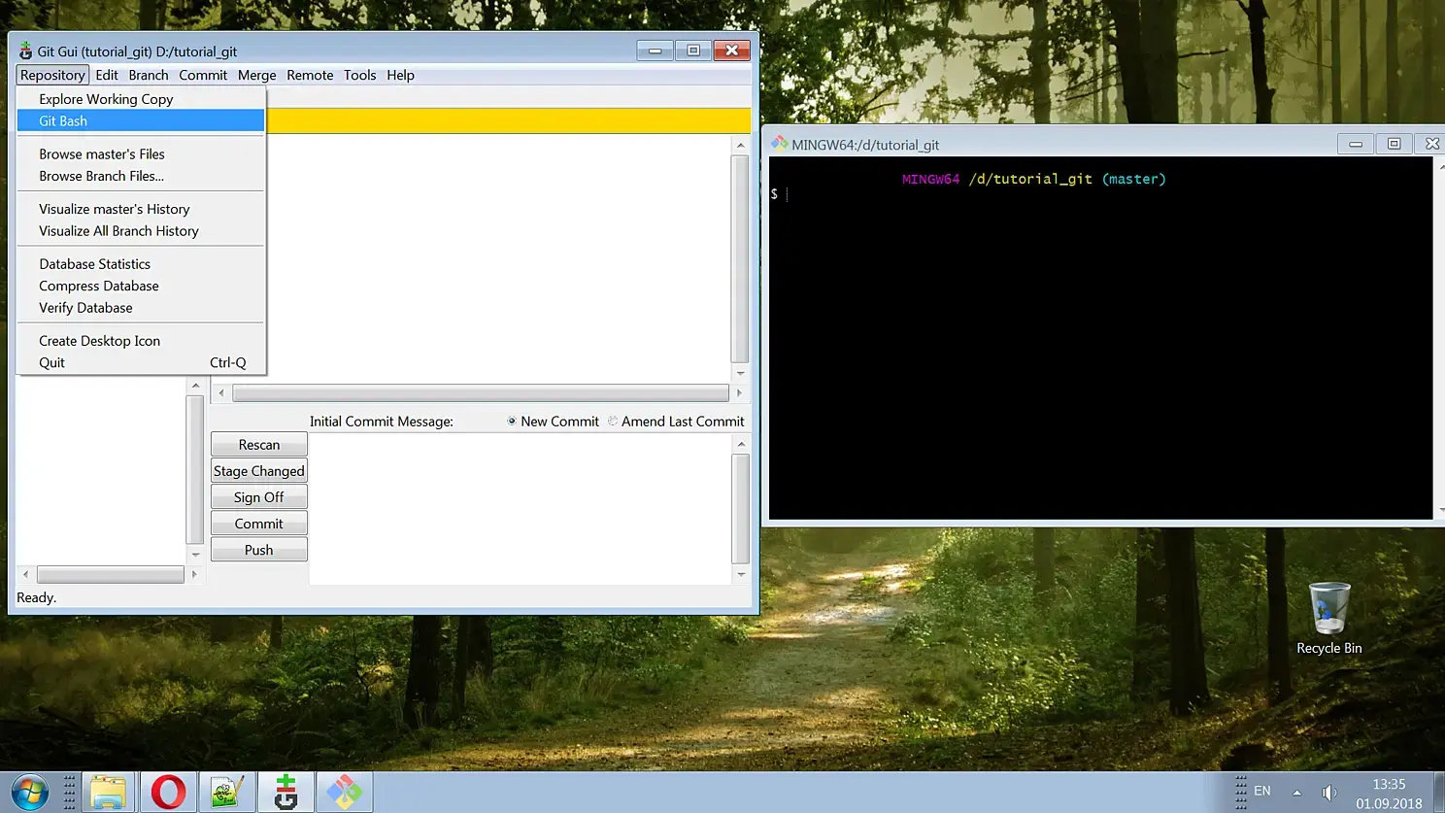Choose Quit in Repository menu
Screen dimensions: 1445x813
(141, 362)
